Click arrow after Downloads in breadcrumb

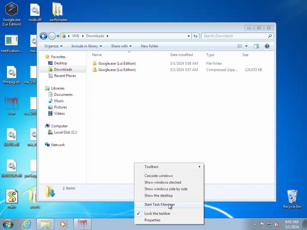[108, 36]
